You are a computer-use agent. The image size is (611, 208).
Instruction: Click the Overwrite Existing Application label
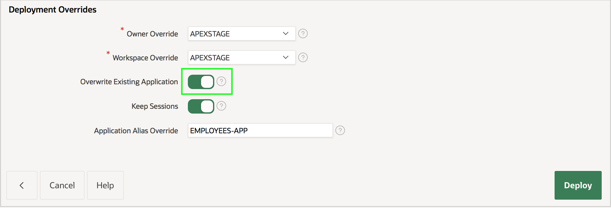pyautogui.click(x=129, y=82)
